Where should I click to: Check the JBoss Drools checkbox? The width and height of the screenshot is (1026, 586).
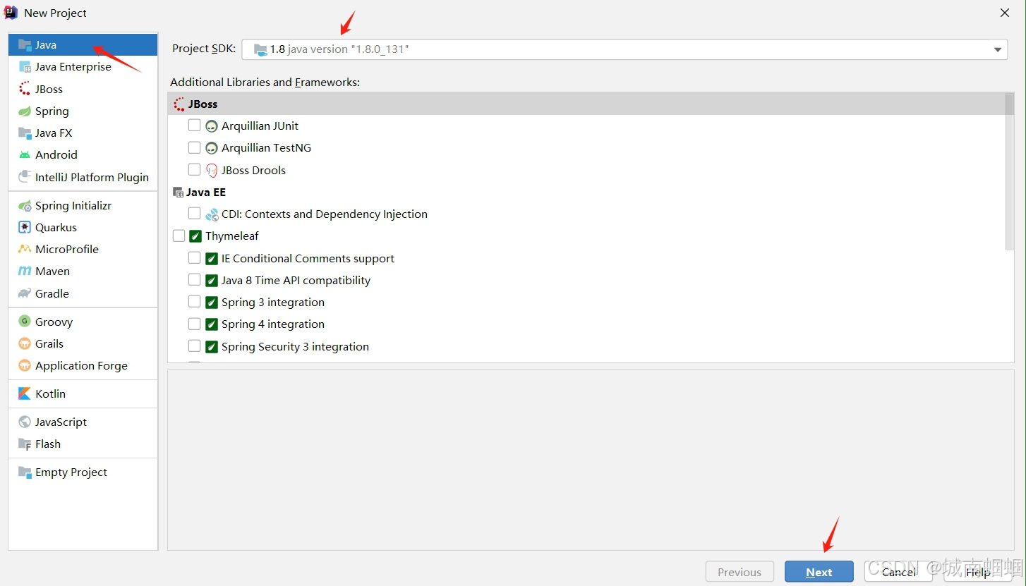tap(195, 170)
